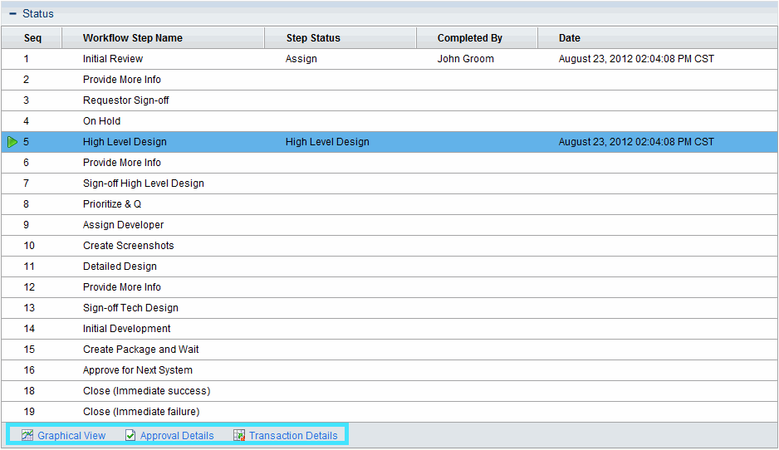Select the Approve for Next System row

click(138, 370)
